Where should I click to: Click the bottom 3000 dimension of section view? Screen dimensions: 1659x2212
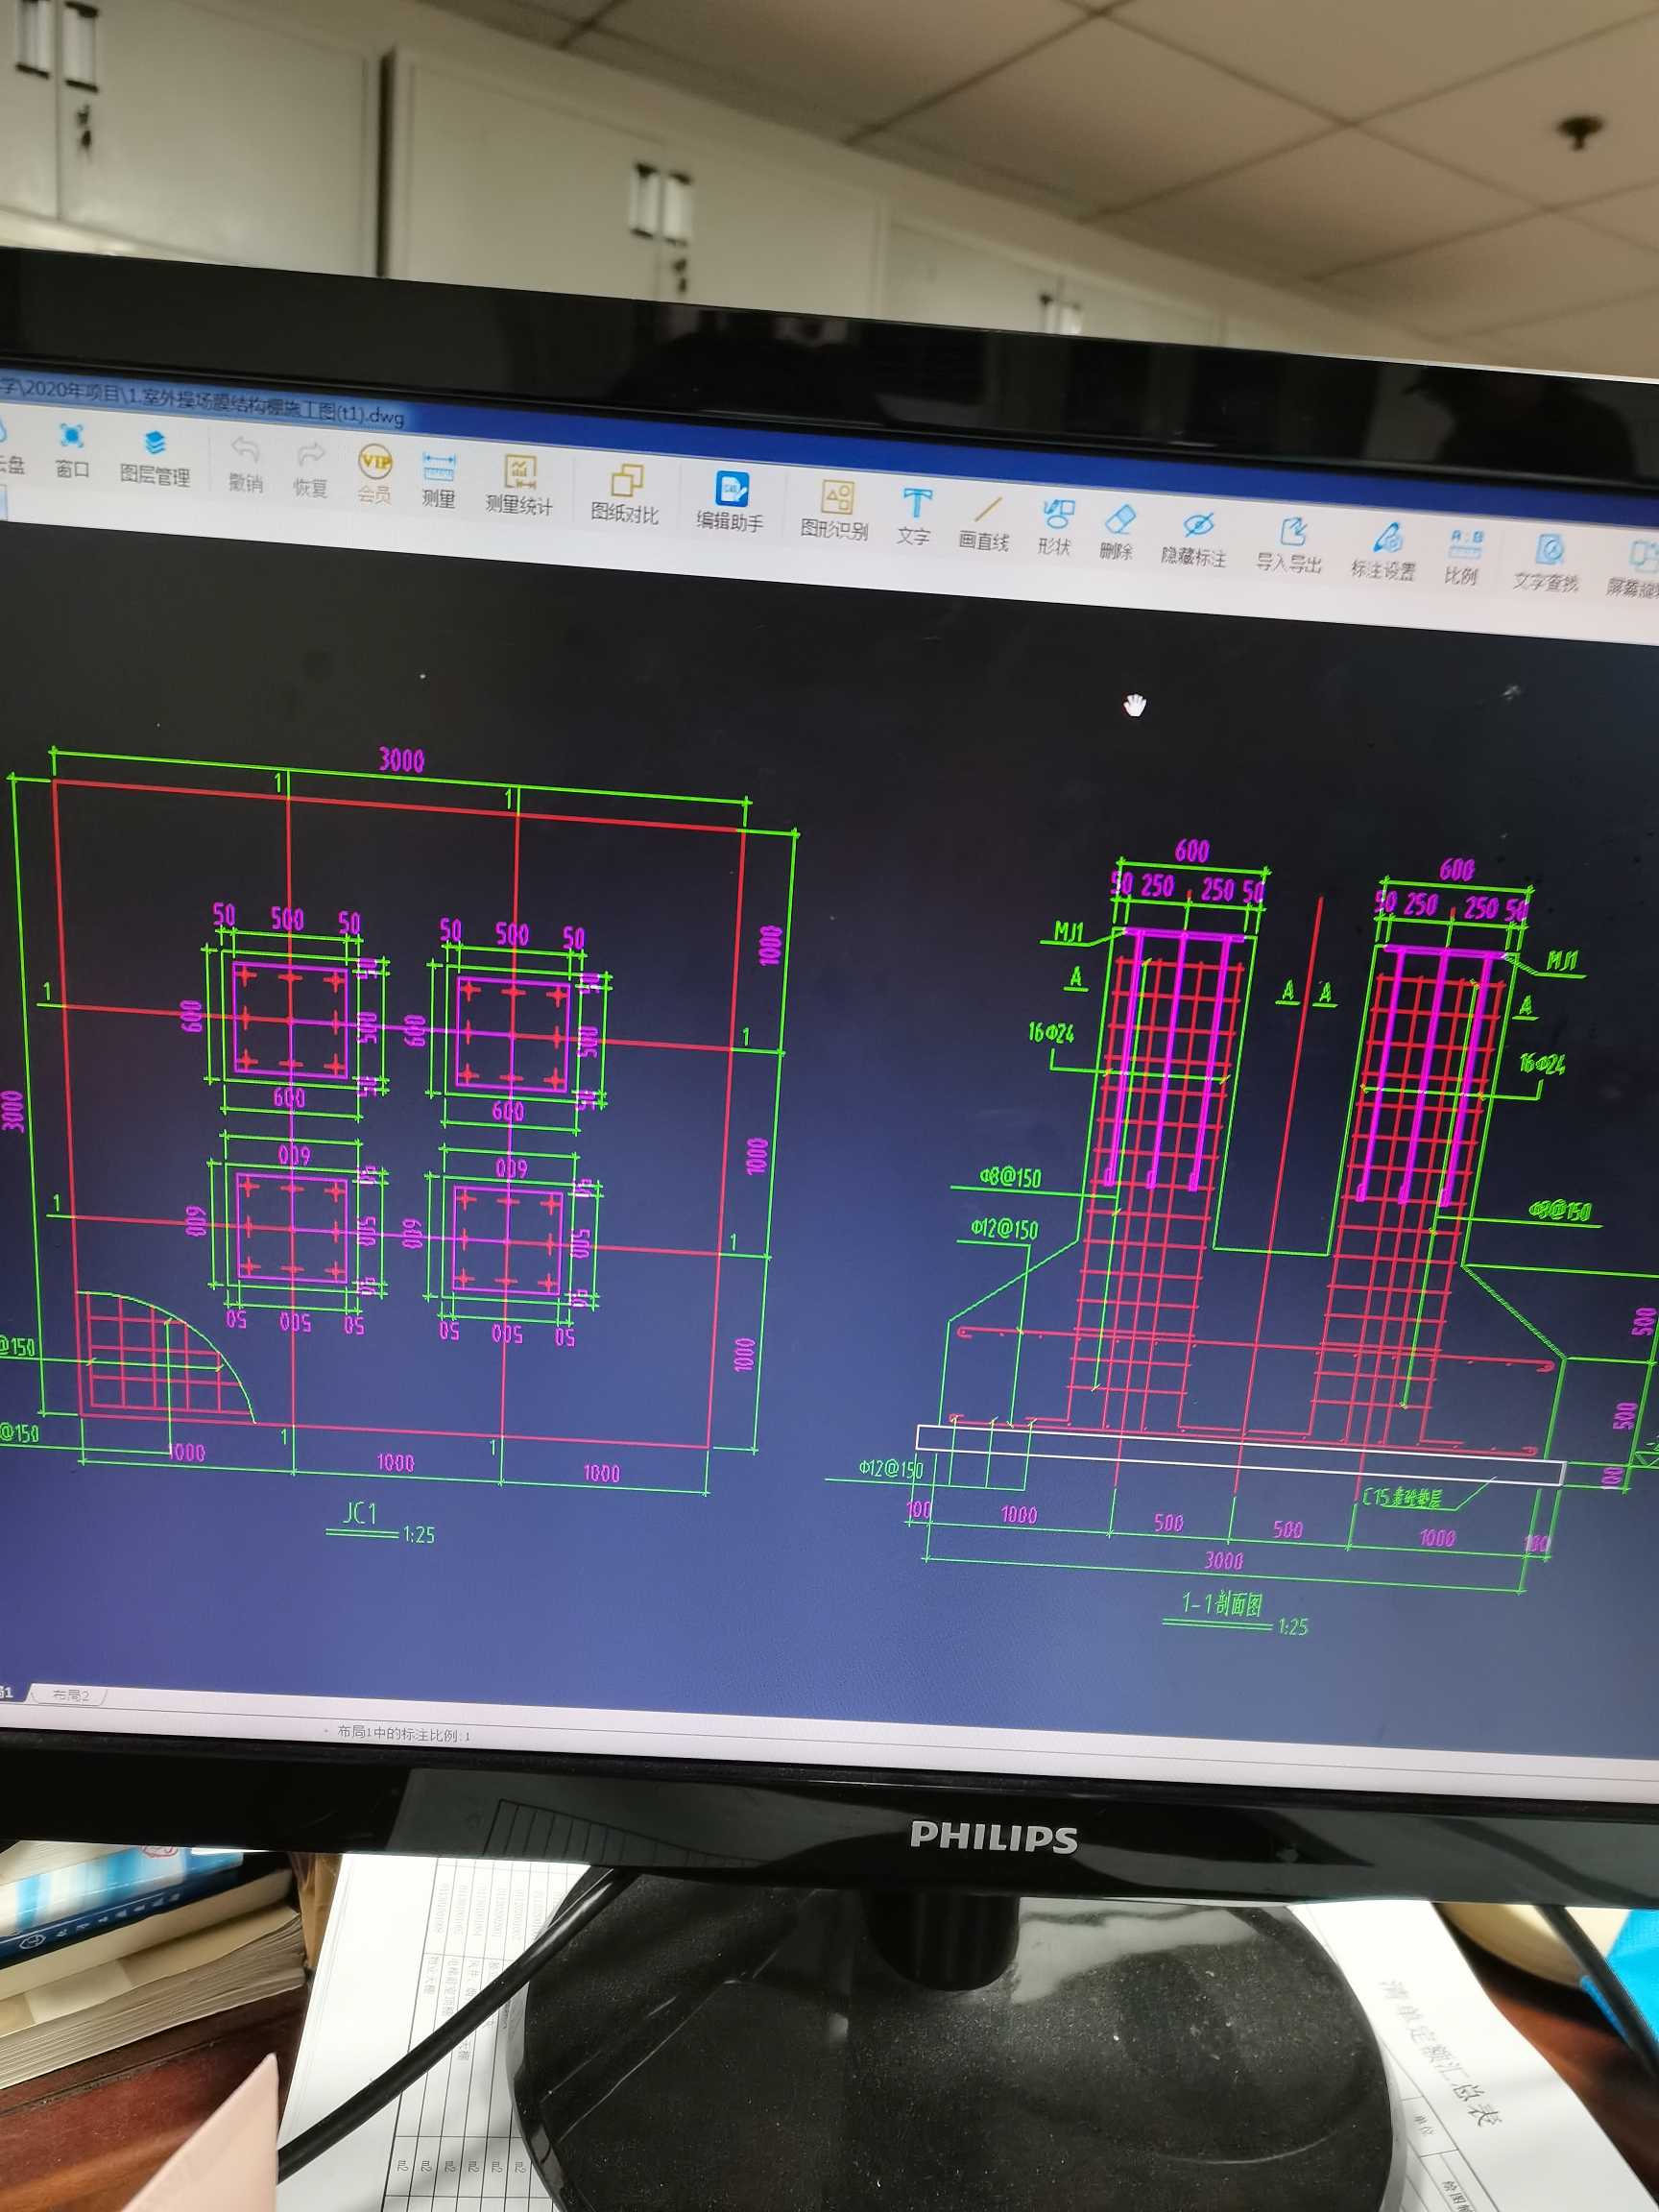pos(1224,1560)
